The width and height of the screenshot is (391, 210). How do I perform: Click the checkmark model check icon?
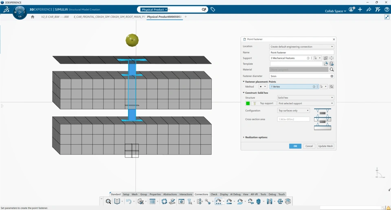pos(172,201)
